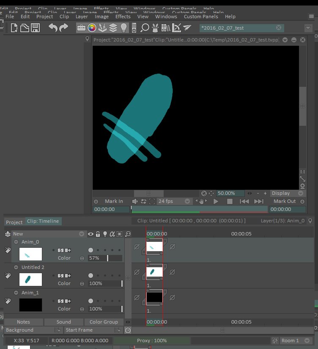318x349 pixels.
Task: Click the Color Group button
Action: click(x=104, y=322)
